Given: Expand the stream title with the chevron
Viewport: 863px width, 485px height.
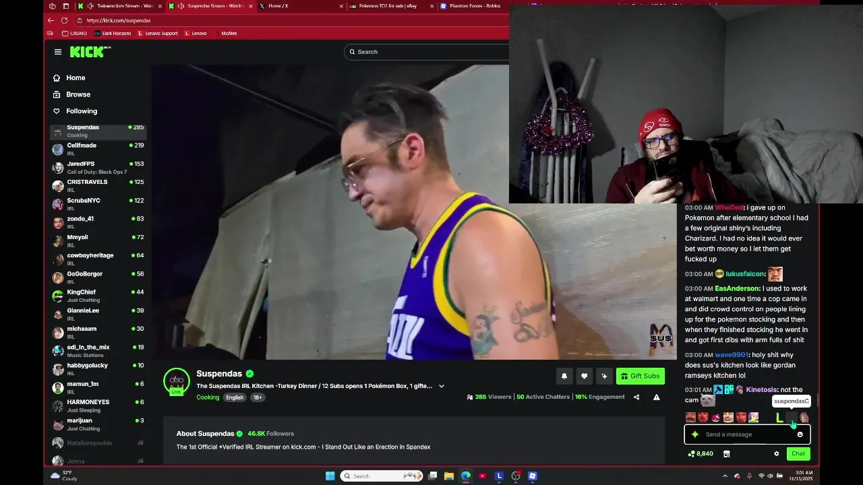Looking at the screenshot, I should (x=442, y=386).
